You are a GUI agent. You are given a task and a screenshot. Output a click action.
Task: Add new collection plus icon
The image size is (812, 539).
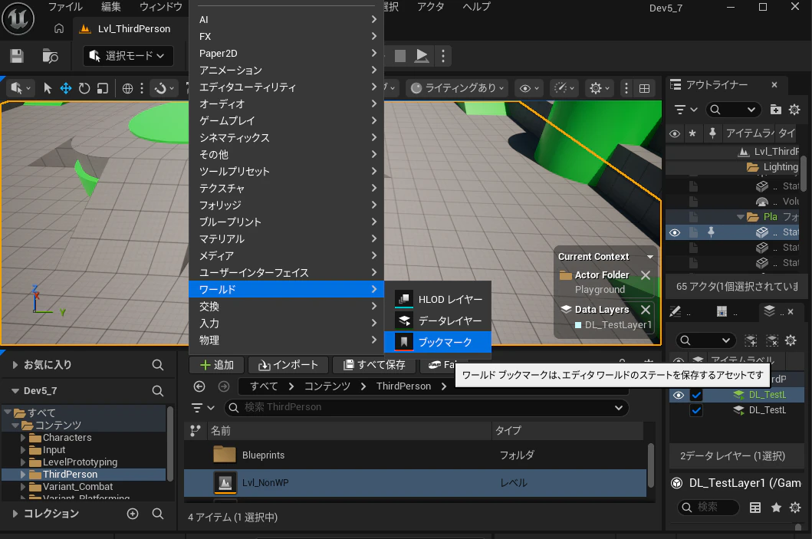[133, 514]
